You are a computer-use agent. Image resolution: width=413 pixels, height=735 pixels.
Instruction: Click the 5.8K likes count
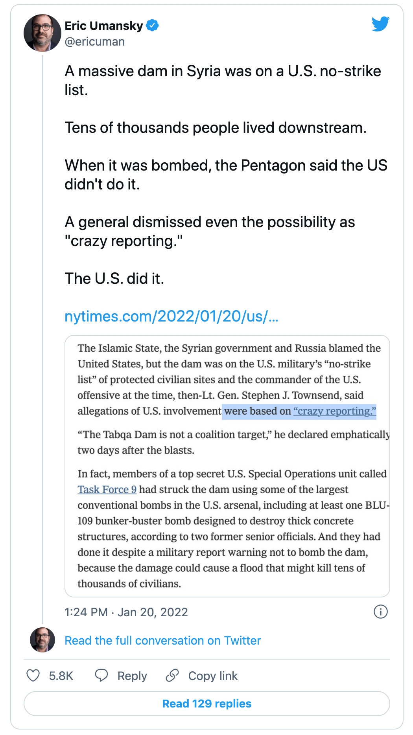[61, 676]
